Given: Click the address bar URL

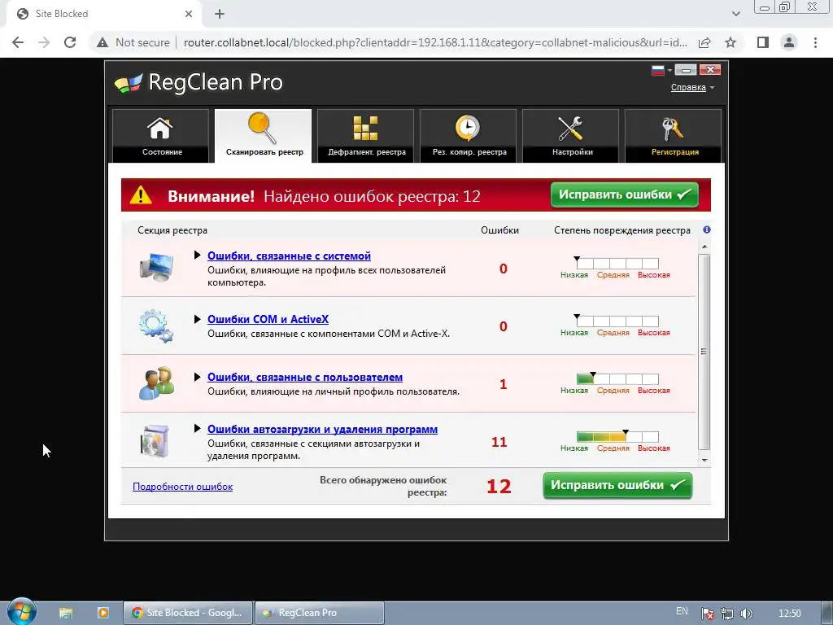Looking at the screenshot, I should pos(436,42).
